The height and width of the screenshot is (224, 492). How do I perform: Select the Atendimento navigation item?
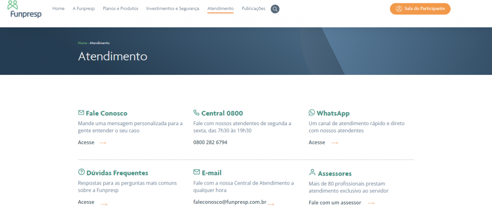pyautogui.click(x=221, y=9)
